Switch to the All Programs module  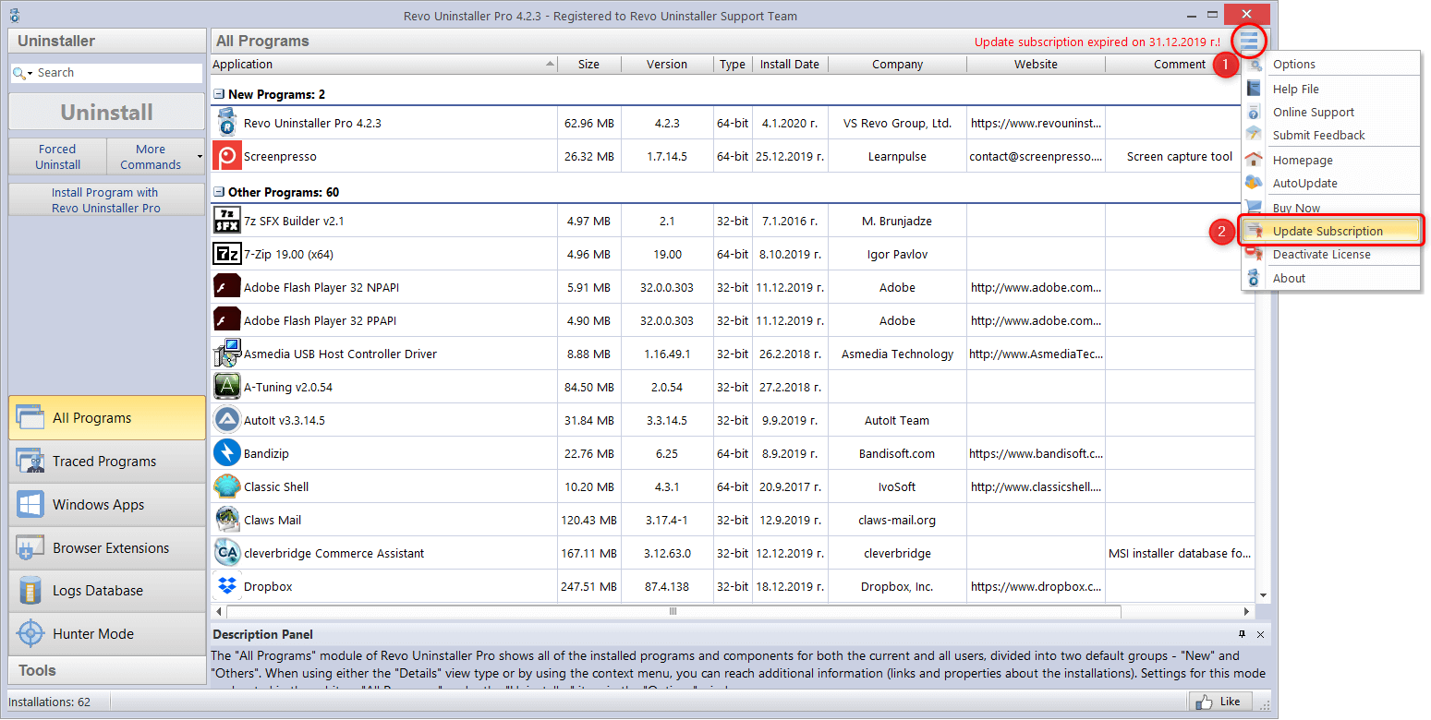pos(107,418)
